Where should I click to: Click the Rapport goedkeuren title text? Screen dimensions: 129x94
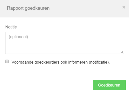(28, 8)
